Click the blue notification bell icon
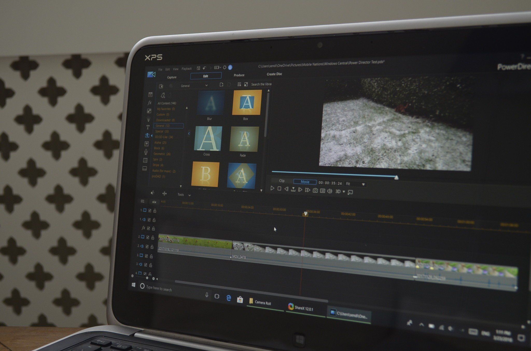The width and height of the screenshot is (531, 351). [x=230, y=67]
